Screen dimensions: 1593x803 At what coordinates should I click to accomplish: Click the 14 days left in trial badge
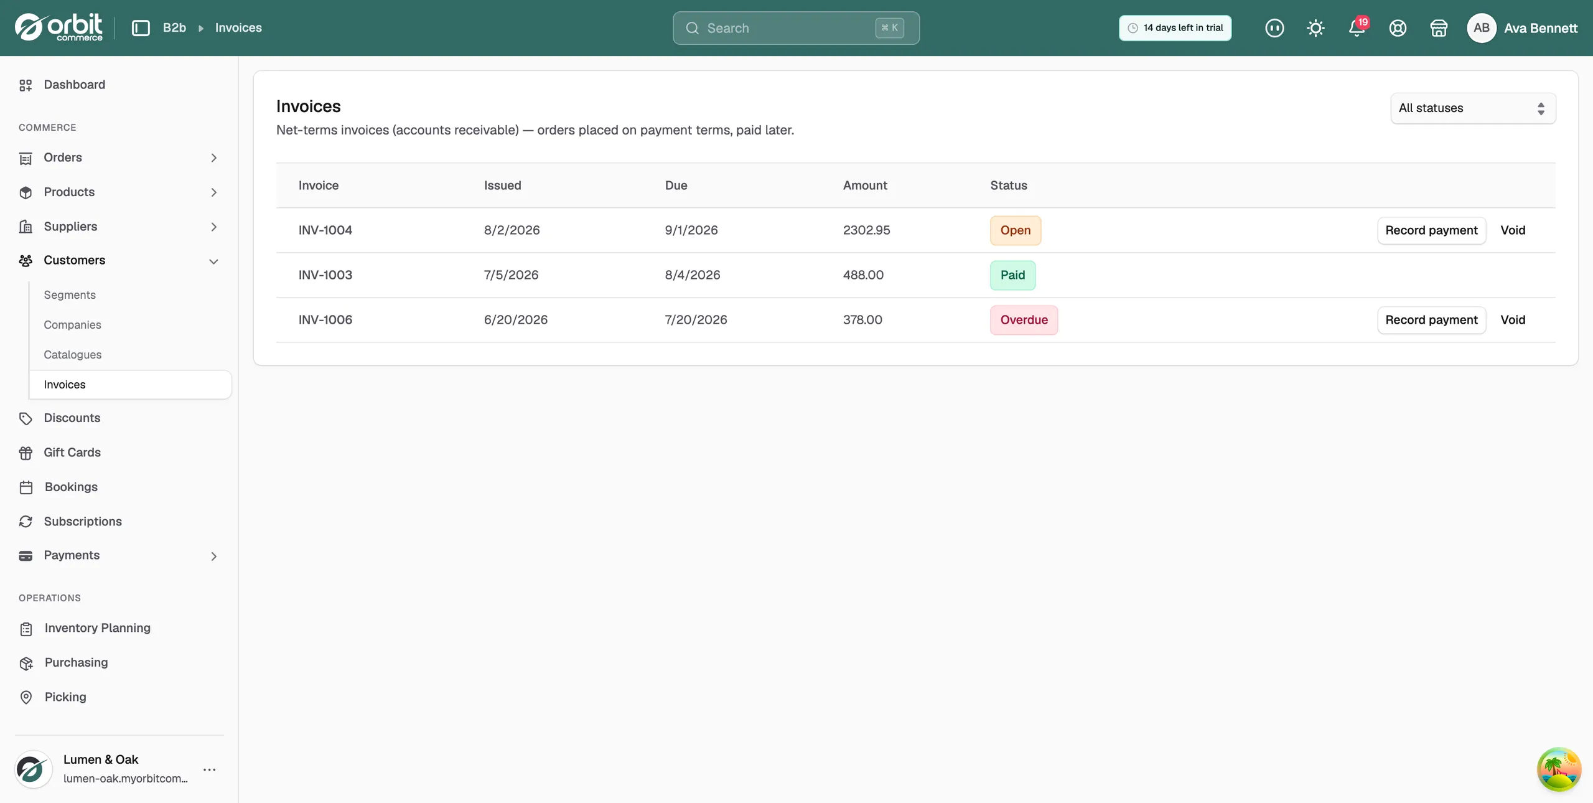click(x=1175, y=28)
